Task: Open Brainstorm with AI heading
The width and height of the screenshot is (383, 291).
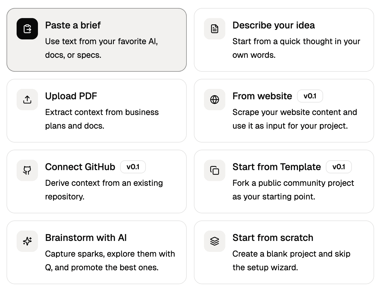Action: [x=86, y=238]
